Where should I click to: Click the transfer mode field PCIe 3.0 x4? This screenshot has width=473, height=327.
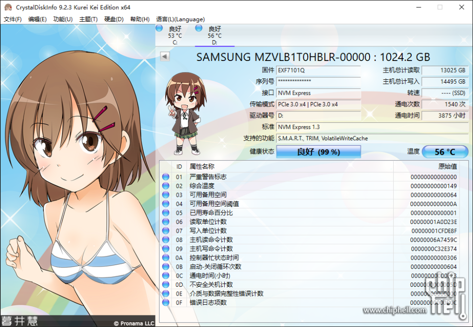click(x=318, y=104)
